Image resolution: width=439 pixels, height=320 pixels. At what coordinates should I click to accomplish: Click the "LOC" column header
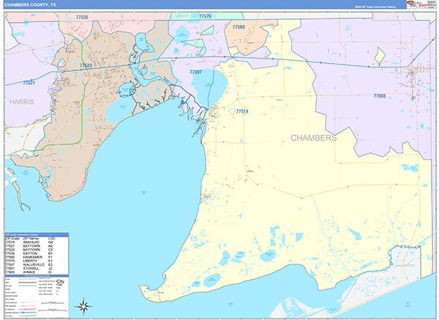tap(52, 239)
